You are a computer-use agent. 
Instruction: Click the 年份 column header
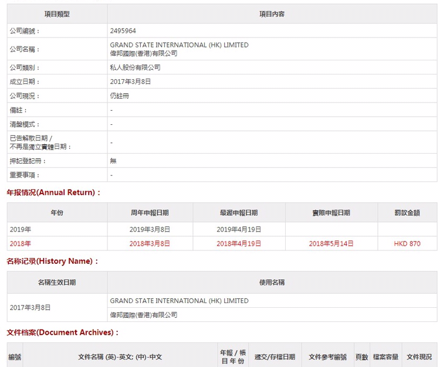pos(57,213)
